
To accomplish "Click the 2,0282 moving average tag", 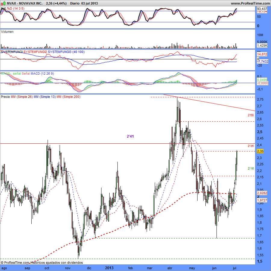I will coord(262,193).
